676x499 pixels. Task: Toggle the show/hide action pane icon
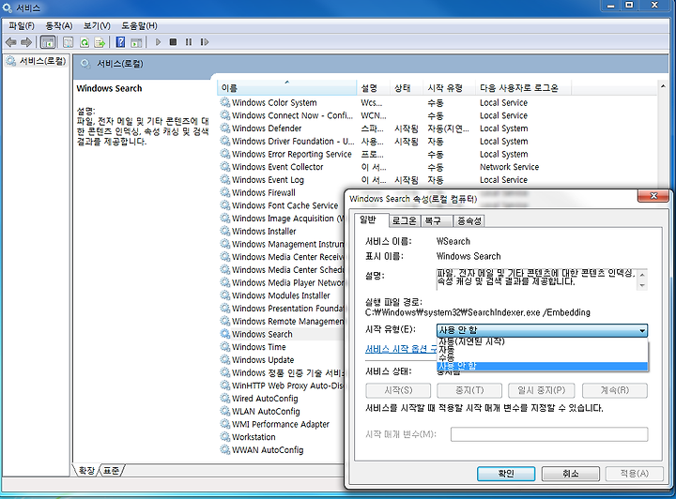137,42
